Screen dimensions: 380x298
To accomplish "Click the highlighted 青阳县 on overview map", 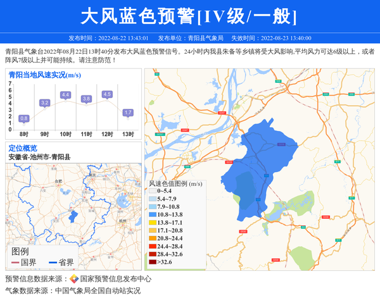I will 73,216.
